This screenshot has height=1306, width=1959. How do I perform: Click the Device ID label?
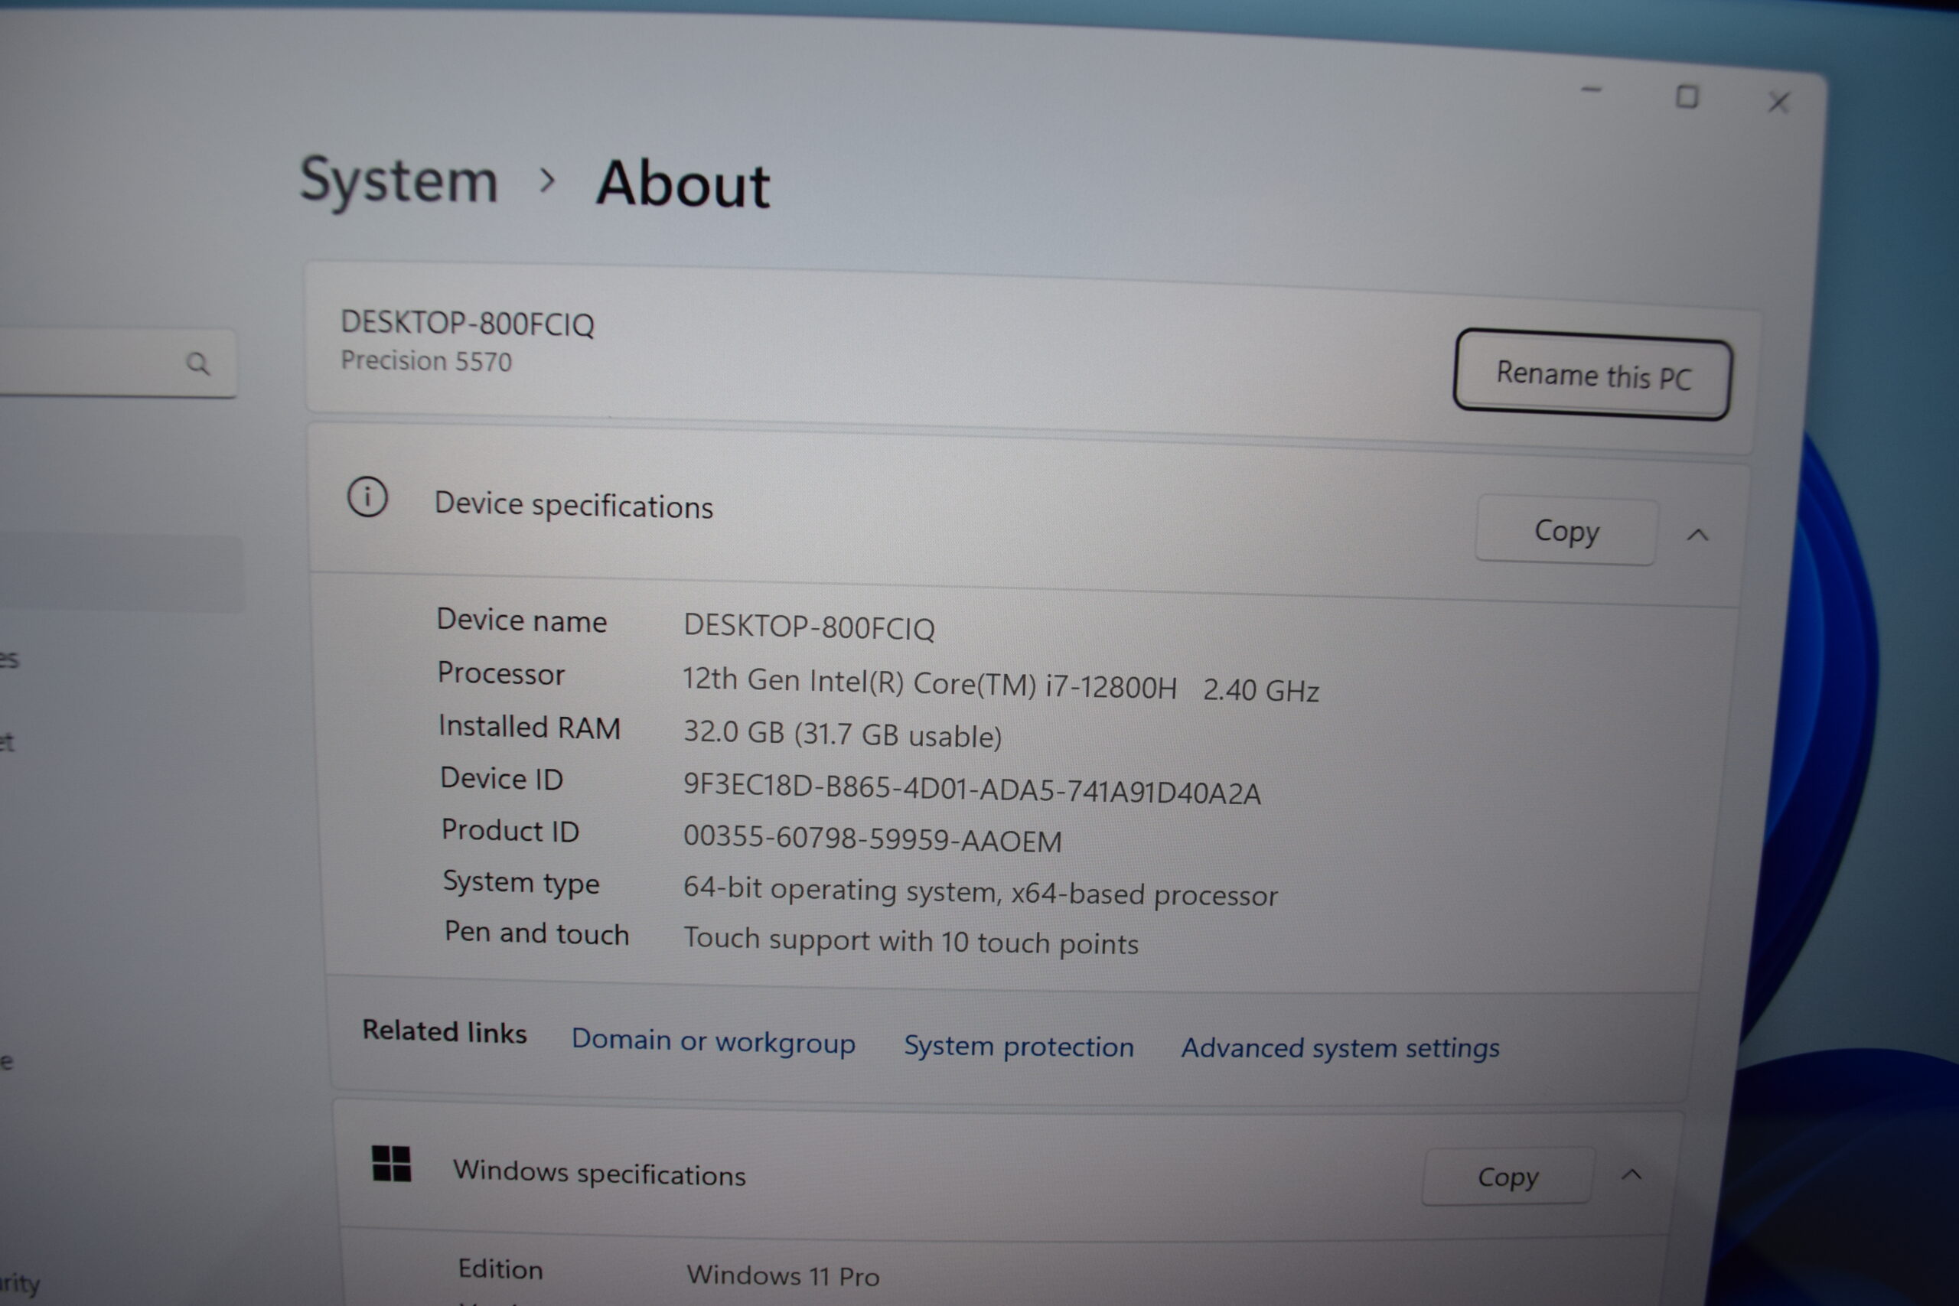[x=501, y=779]
